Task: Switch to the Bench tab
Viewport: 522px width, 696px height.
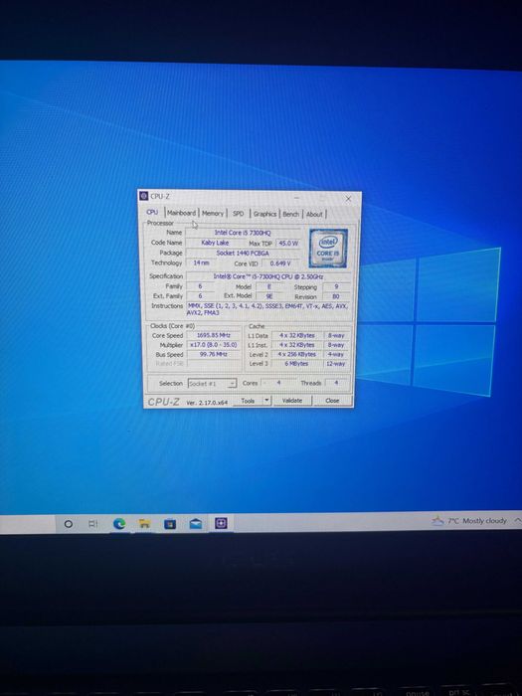Action: click(290, 214)
